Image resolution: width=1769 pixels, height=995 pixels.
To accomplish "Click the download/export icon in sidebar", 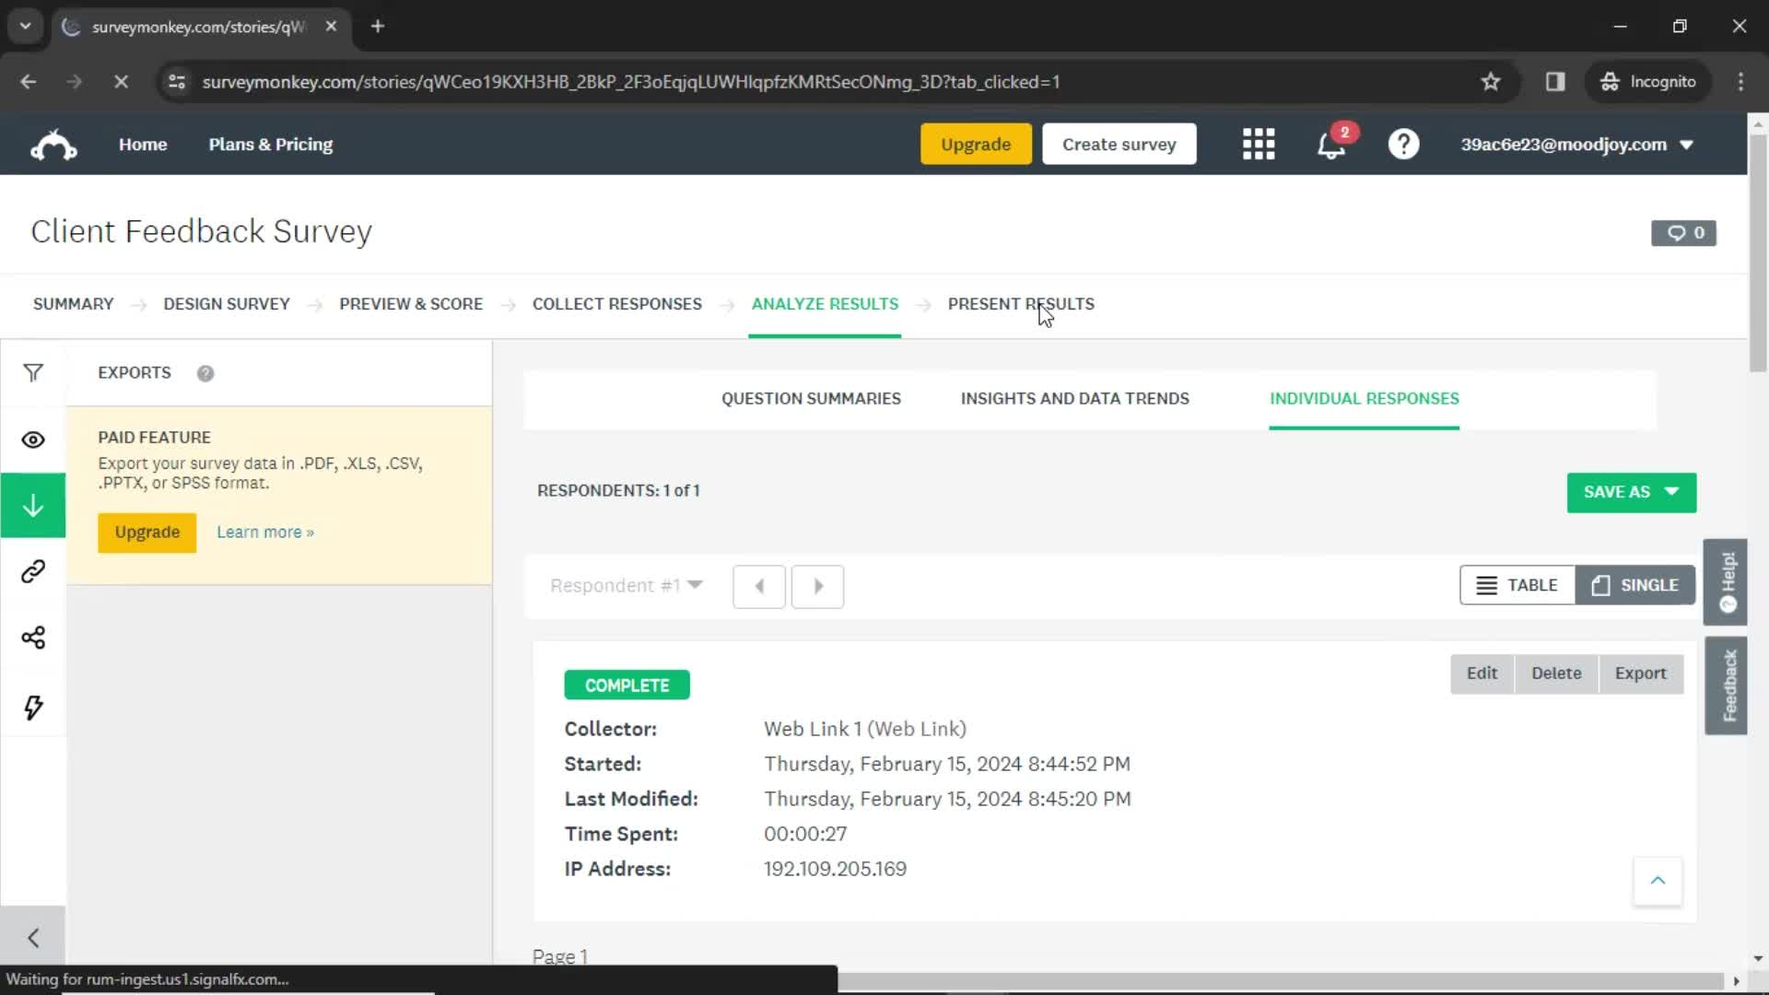I will [x=33, y=507].
